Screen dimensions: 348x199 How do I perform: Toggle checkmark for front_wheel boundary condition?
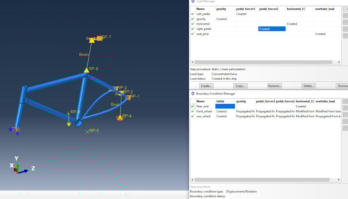pyautogui.click(x=193, y=111)
